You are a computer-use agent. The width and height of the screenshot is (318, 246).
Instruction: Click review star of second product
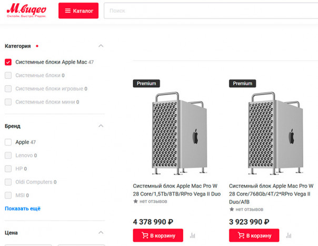point(232,209)
